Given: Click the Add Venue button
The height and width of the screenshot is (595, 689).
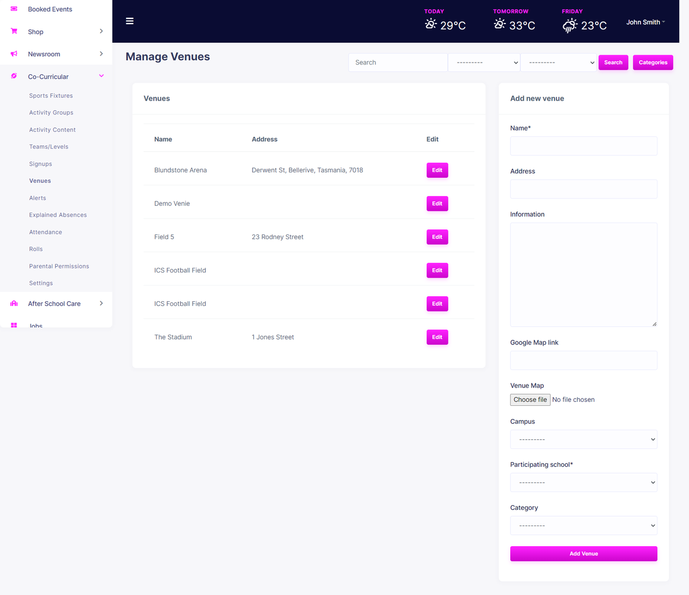Looking at the screenshot, I should point(583,553).
